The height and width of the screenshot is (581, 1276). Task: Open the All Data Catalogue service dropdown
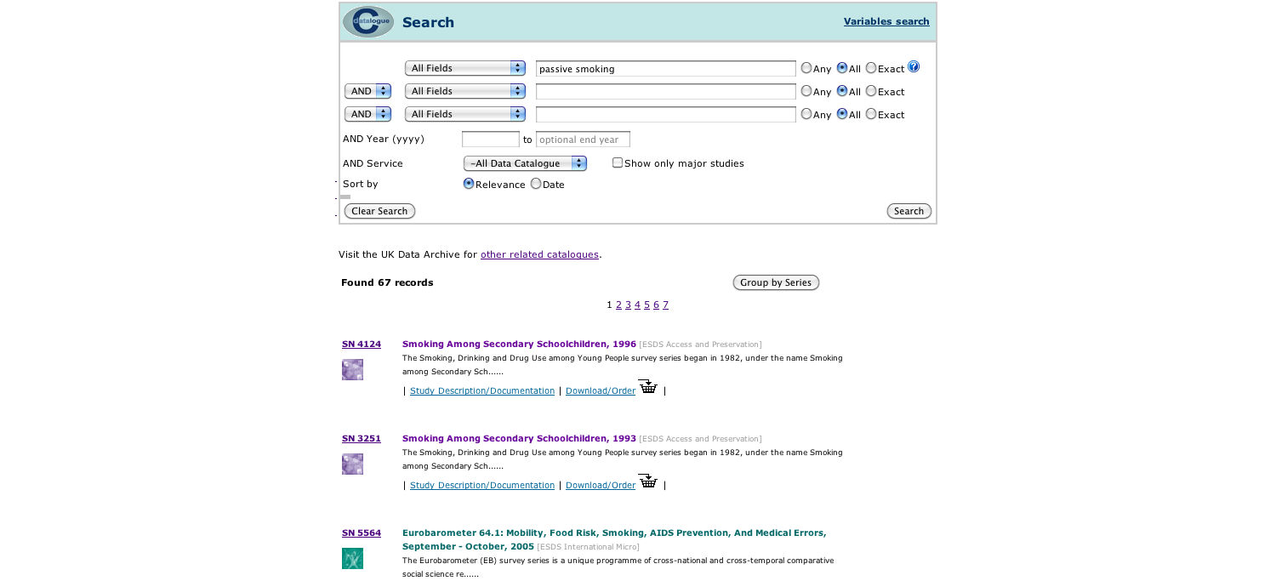pyautogui.click(x=525, y=163)
